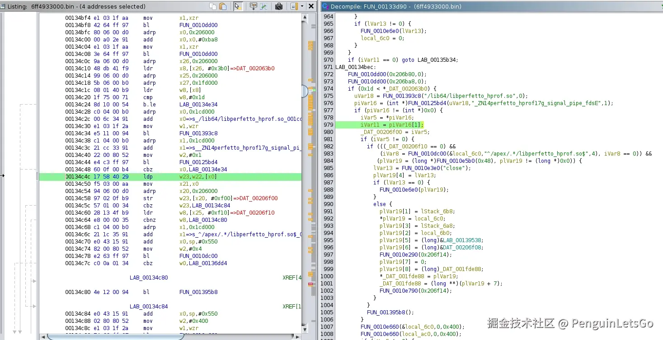Click 'local_6c0 = 0;' on decompiler line 967
The width and height of the screenshot is (663, 340).
pos(382,38)
